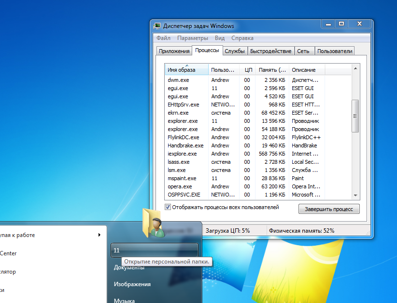Click the FlylinkDC++ description cell
The image size is (397, 303).
point(306,137)
